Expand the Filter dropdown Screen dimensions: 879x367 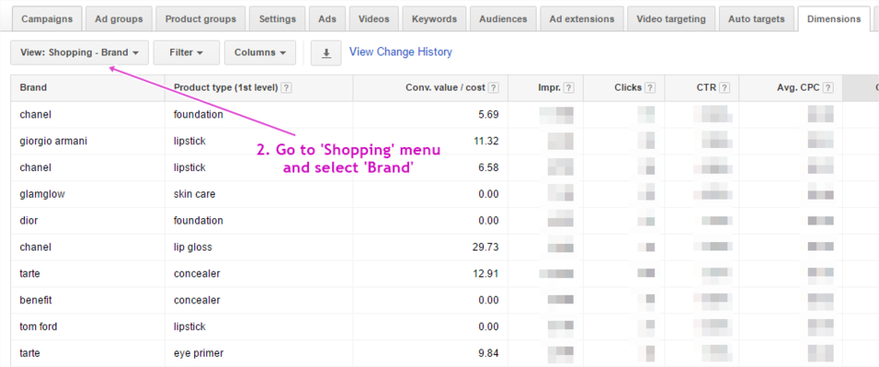[186, 53]
